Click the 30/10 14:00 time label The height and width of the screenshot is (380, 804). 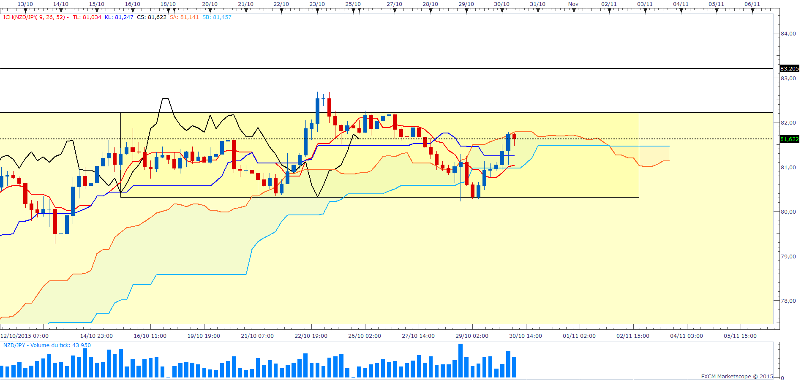(x=526, y=336)
